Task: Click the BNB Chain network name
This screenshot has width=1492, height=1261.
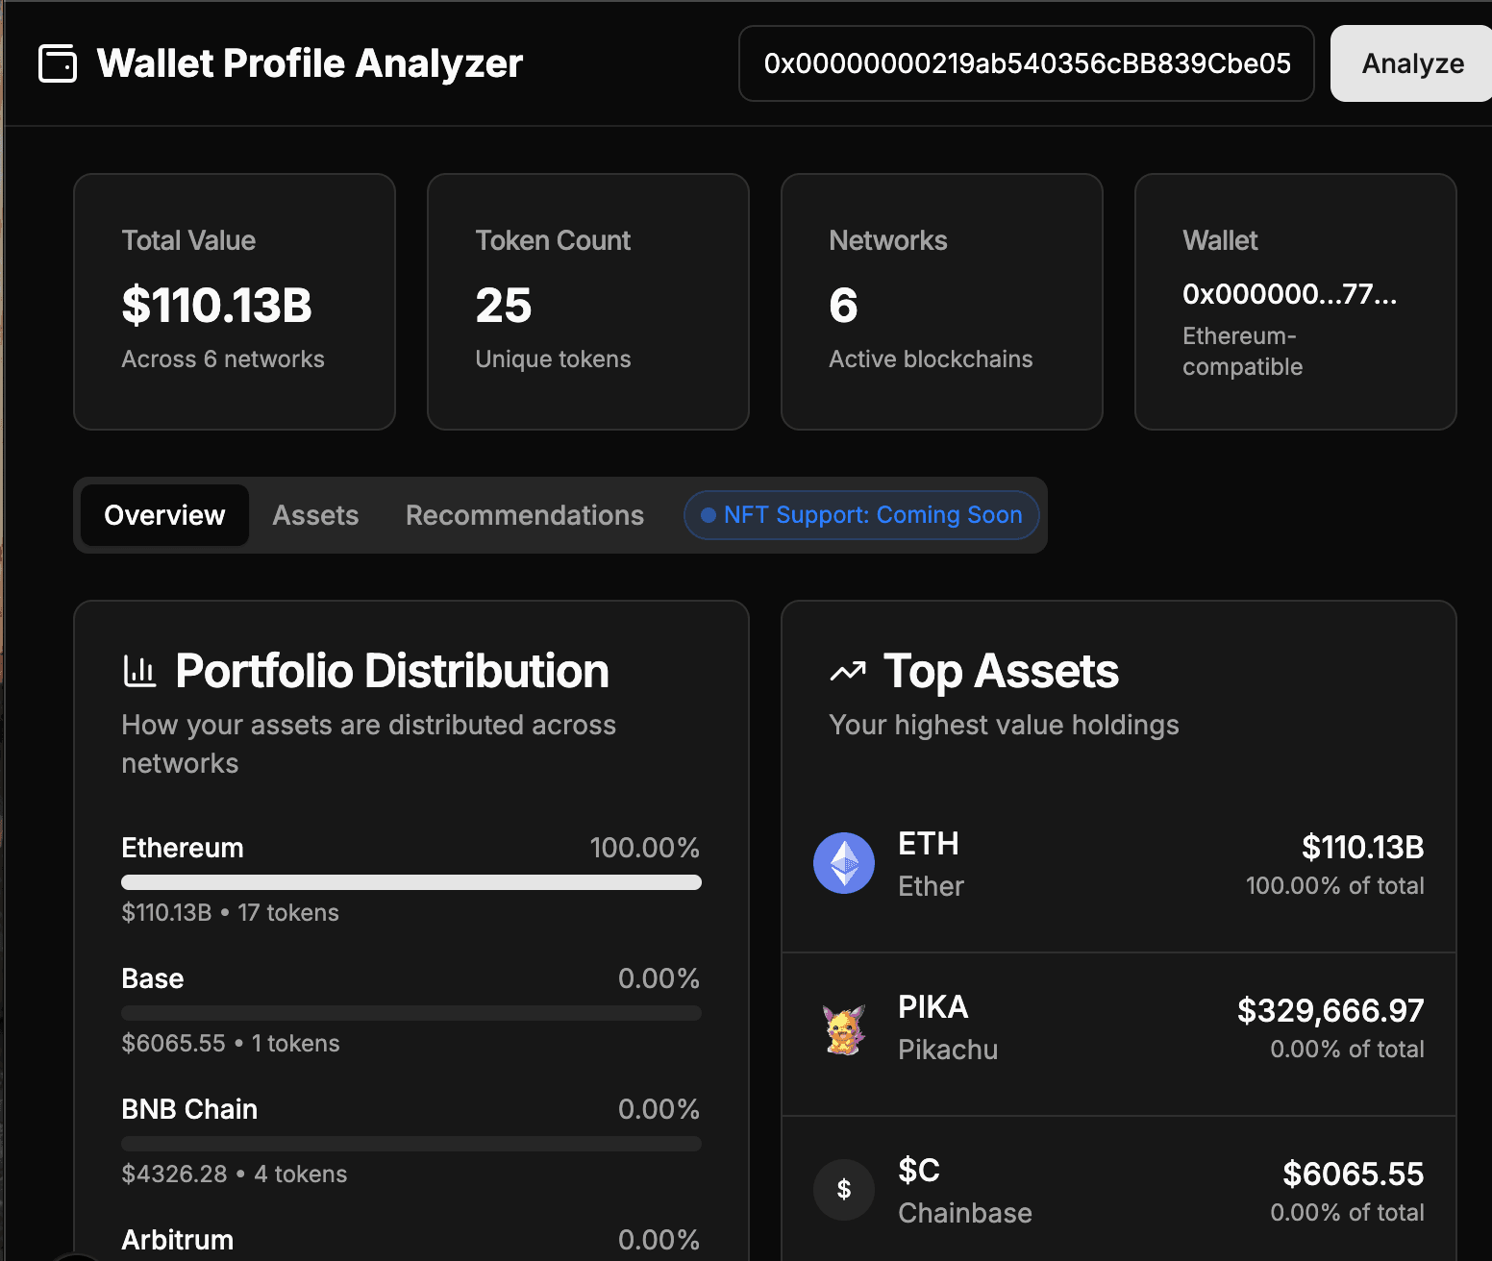Action: (189, 1109)
